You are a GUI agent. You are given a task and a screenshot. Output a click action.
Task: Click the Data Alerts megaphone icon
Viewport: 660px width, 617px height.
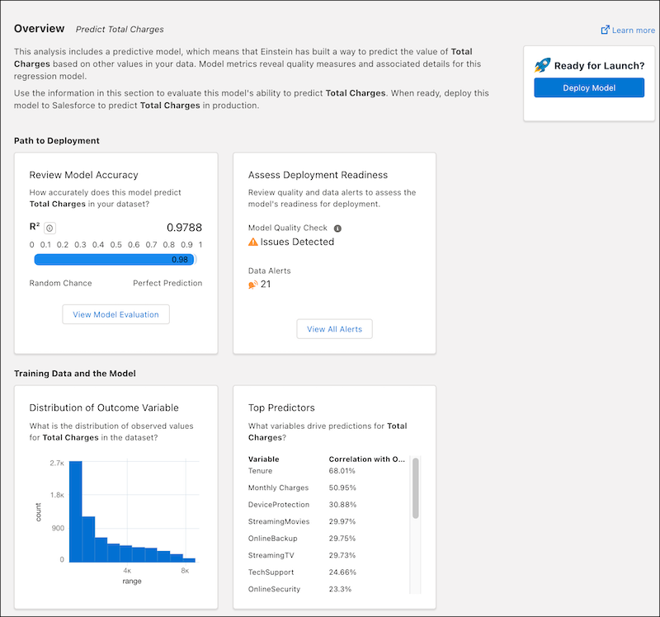tap(253, 285)
